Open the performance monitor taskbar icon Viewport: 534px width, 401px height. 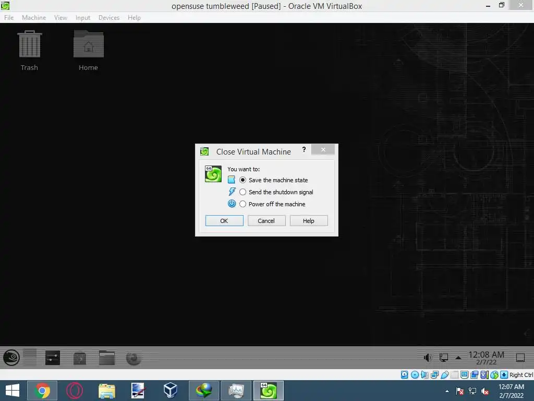pos(236,391)
